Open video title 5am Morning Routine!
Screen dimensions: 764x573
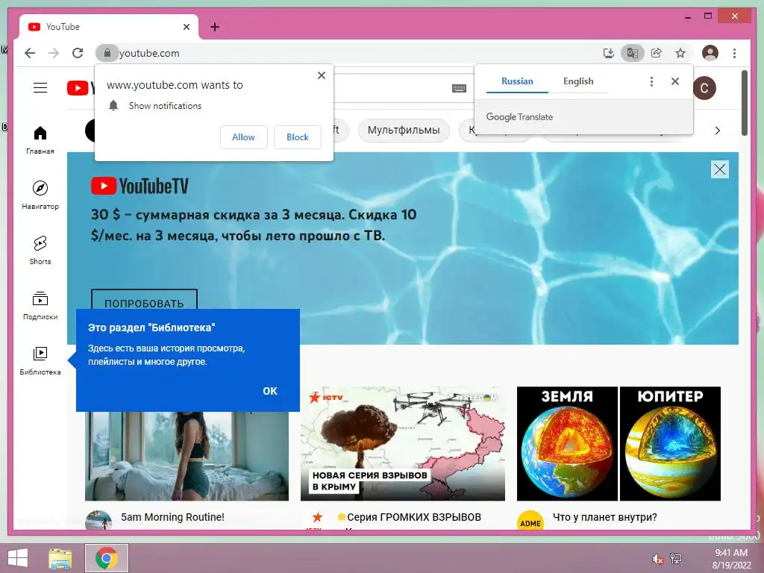[172, 517]
